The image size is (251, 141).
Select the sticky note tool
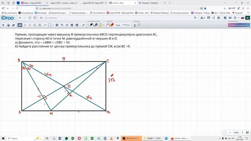click(57, 25)
